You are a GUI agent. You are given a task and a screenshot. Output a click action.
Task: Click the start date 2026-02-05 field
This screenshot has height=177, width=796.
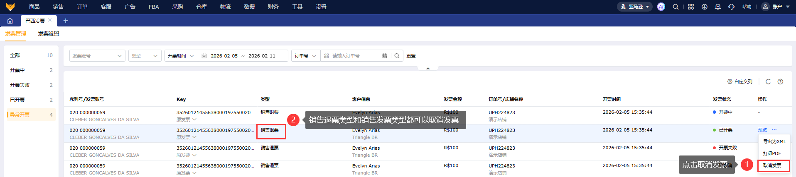pyautogui.click(x=224, y=56)
